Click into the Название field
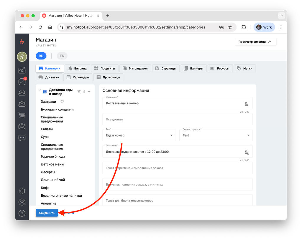302x240 pixels. click(x=177, y=103)
